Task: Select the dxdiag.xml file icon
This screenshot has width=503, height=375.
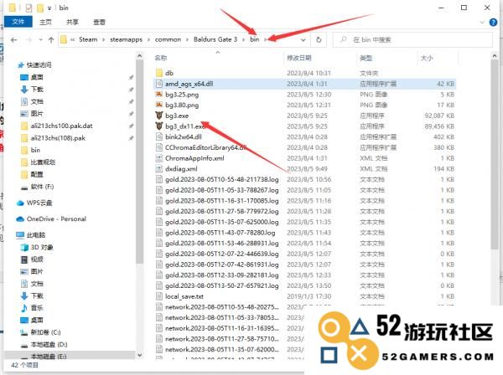Action: (x=159, y=168)
